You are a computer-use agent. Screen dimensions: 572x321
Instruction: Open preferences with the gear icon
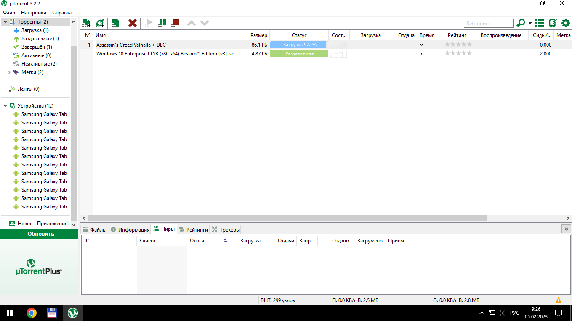(x=566, y=23)
